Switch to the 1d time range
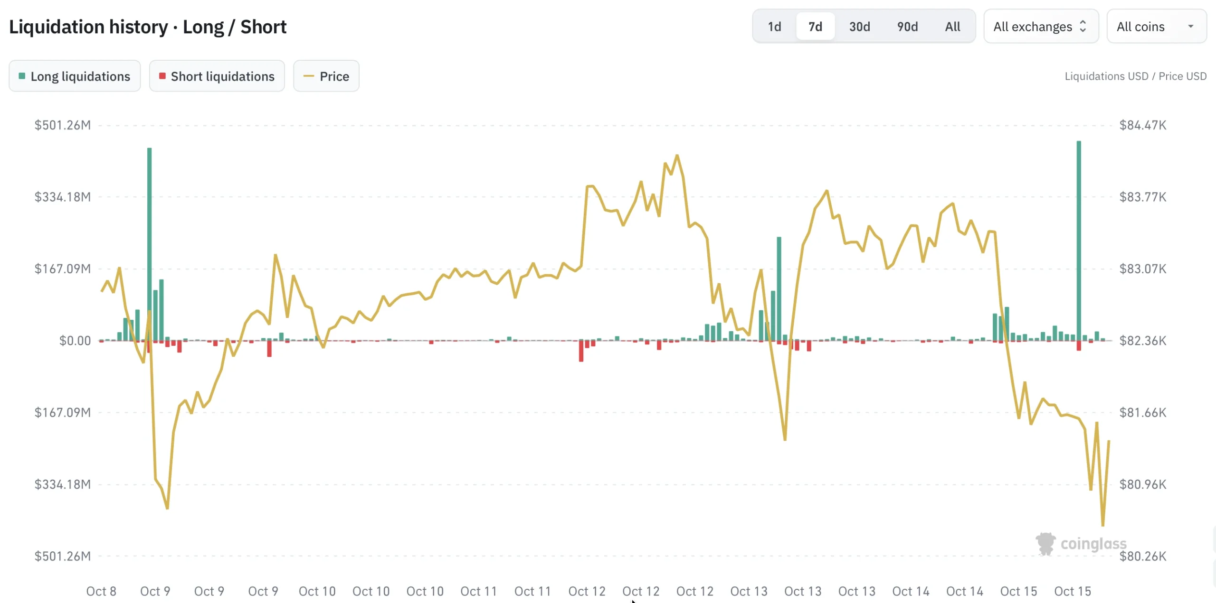Viewport: 1216px width, 603px height. click(x=774, y=27)
